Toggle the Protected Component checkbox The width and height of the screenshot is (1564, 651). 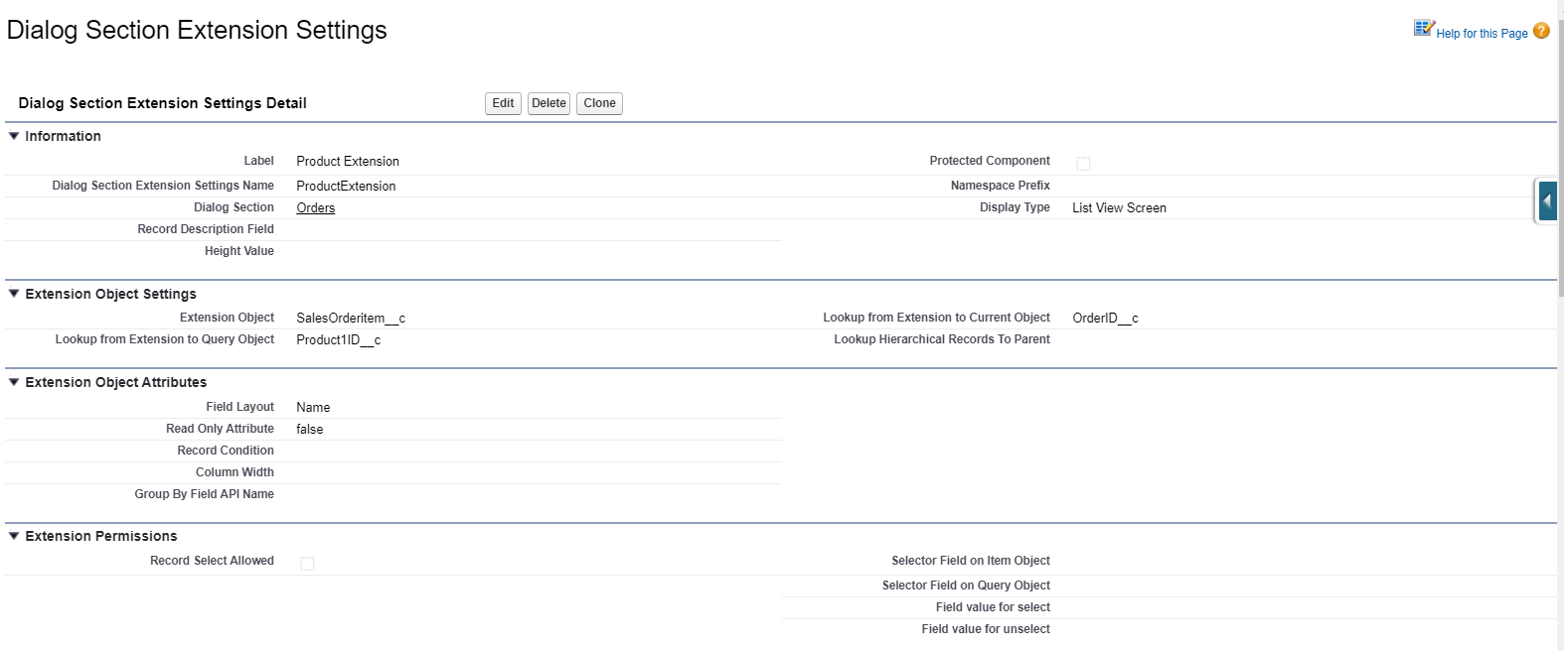(1083, 164)
